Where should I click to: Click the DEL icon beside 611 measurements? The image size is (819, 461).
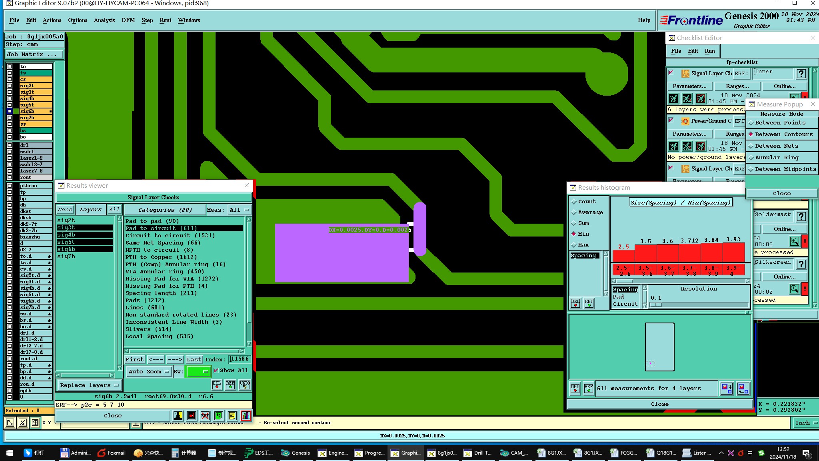tap(575, 389)
